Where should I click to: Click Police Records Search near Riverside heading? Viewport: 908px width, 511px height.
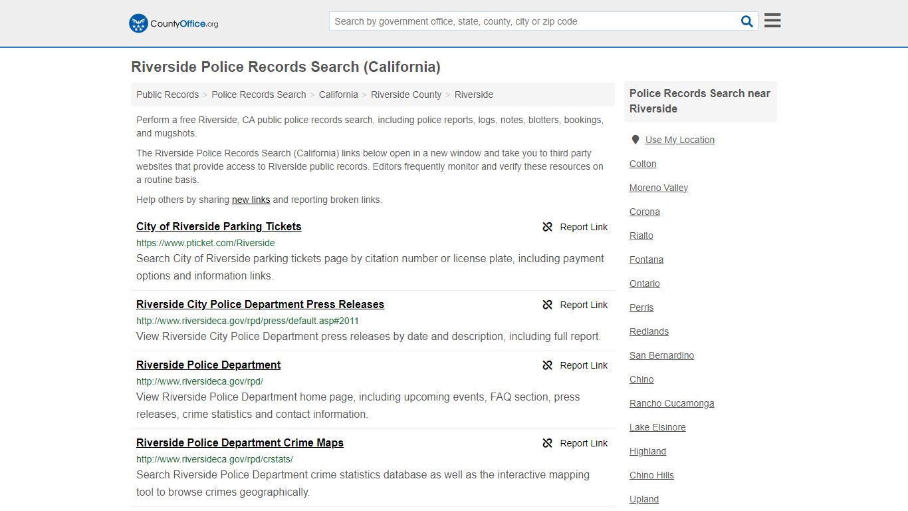point(700,101)
